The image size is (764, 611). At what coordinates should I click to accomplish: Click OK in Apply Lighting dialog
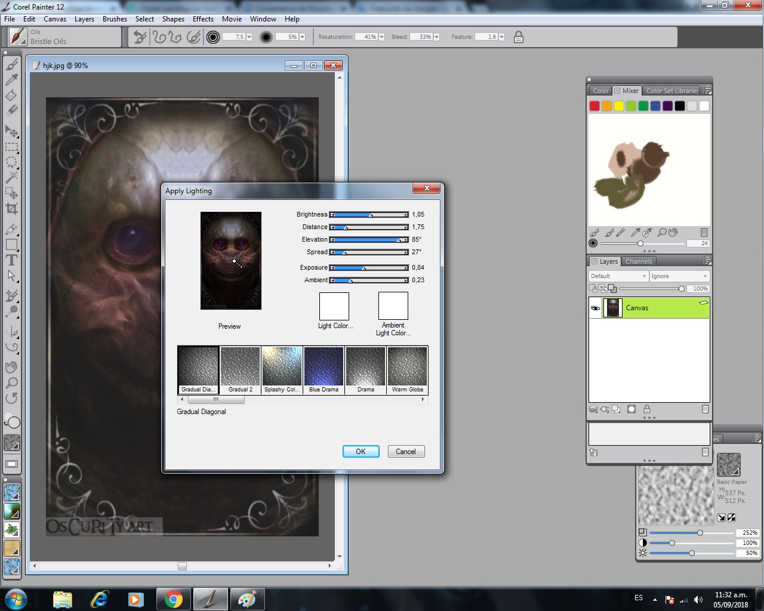pos(361,452)
